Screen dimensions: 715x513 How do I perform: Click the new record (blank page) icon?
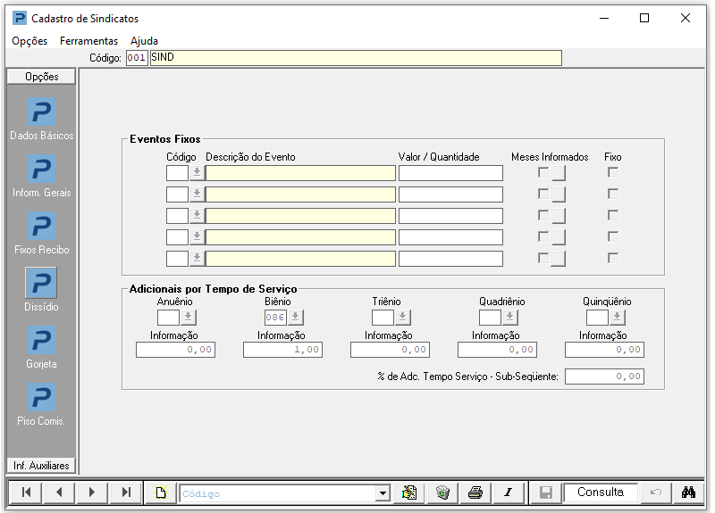[x=160, y=492]
